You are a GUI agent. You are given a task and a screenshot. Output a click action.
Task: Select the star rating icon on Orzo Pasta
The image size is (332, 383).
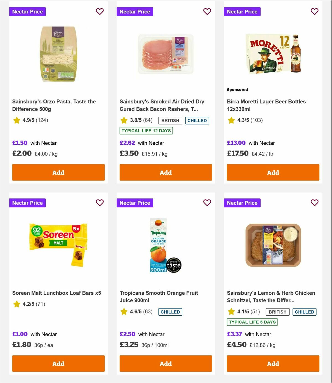tap(17, 120)
